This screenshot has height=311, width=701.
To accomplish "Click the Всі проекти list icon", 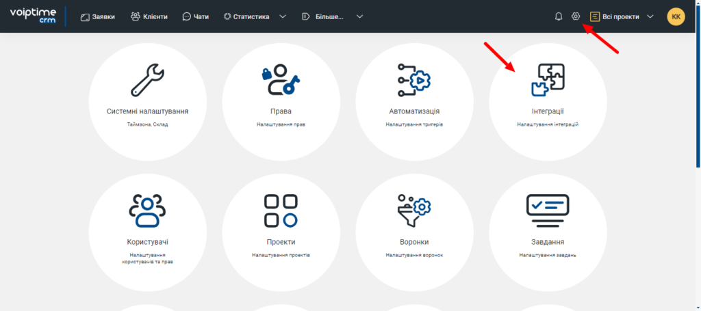I will pyautogui.click(x=595, y=16).
